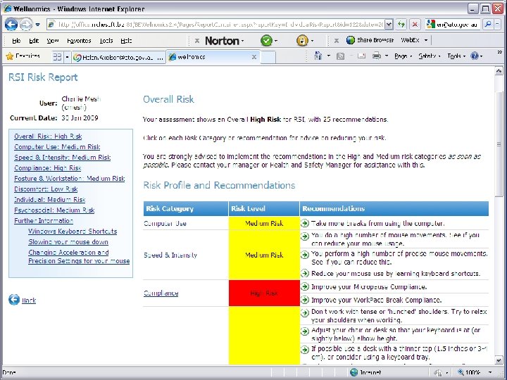Click Compliance link in Risk Category table
The width and height of the screenshot is (507, 380).
click(x=161, y=293)
